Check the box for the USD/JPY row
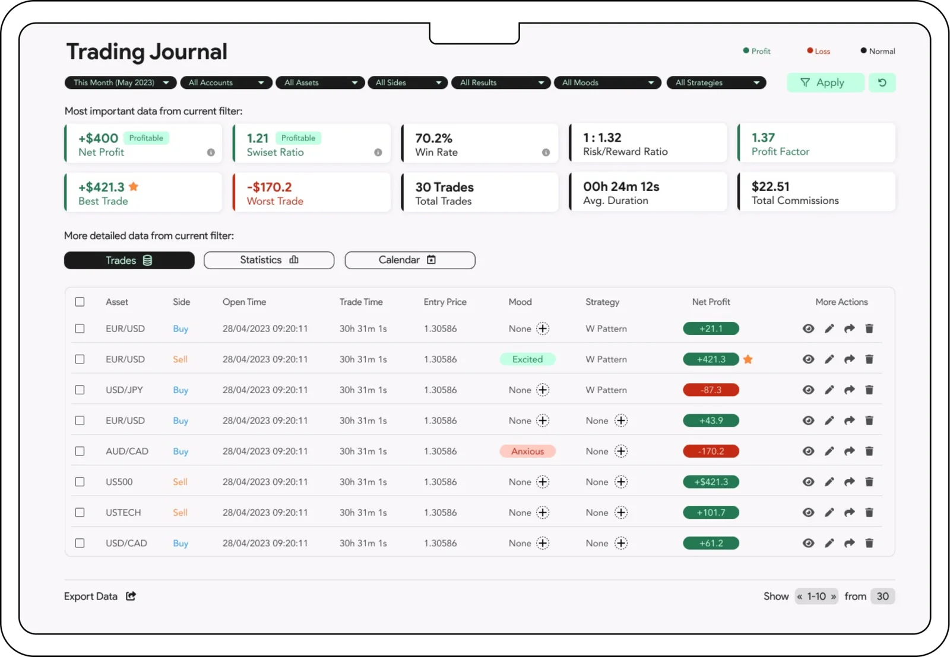Viewport: 950px width, 657px height. point(80,390)
